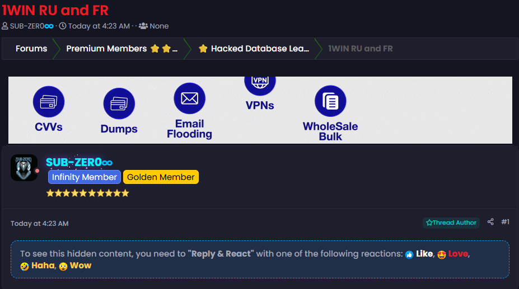Viewport: 519px width, 289px height.
Task: Click the Haha laughing emoji
Action: [25, 267]
